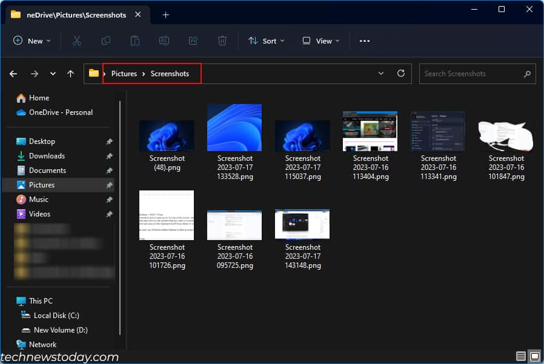The width and height of the screenshot is (544, 364).
Task: Click the chevron between Pictures and Screenshots
Action: click(144, 74)
